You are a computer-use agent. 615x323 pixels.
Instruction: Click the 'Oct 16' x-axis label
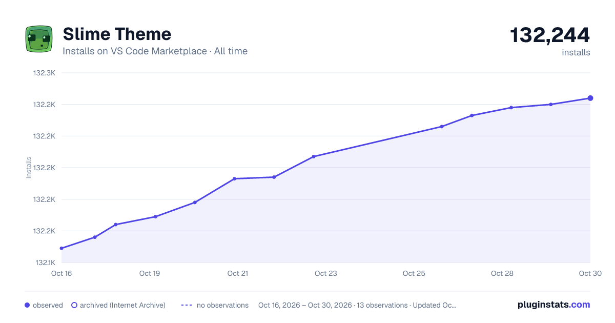(x=61, y=273)
